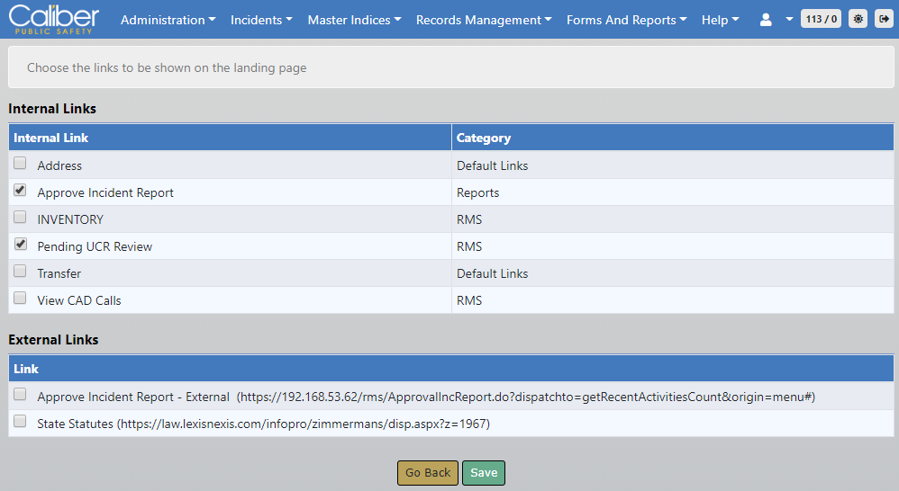The image size is (899, 491).
Task: Tick the View CAD Calls checkbox
Action: point(20,299)
